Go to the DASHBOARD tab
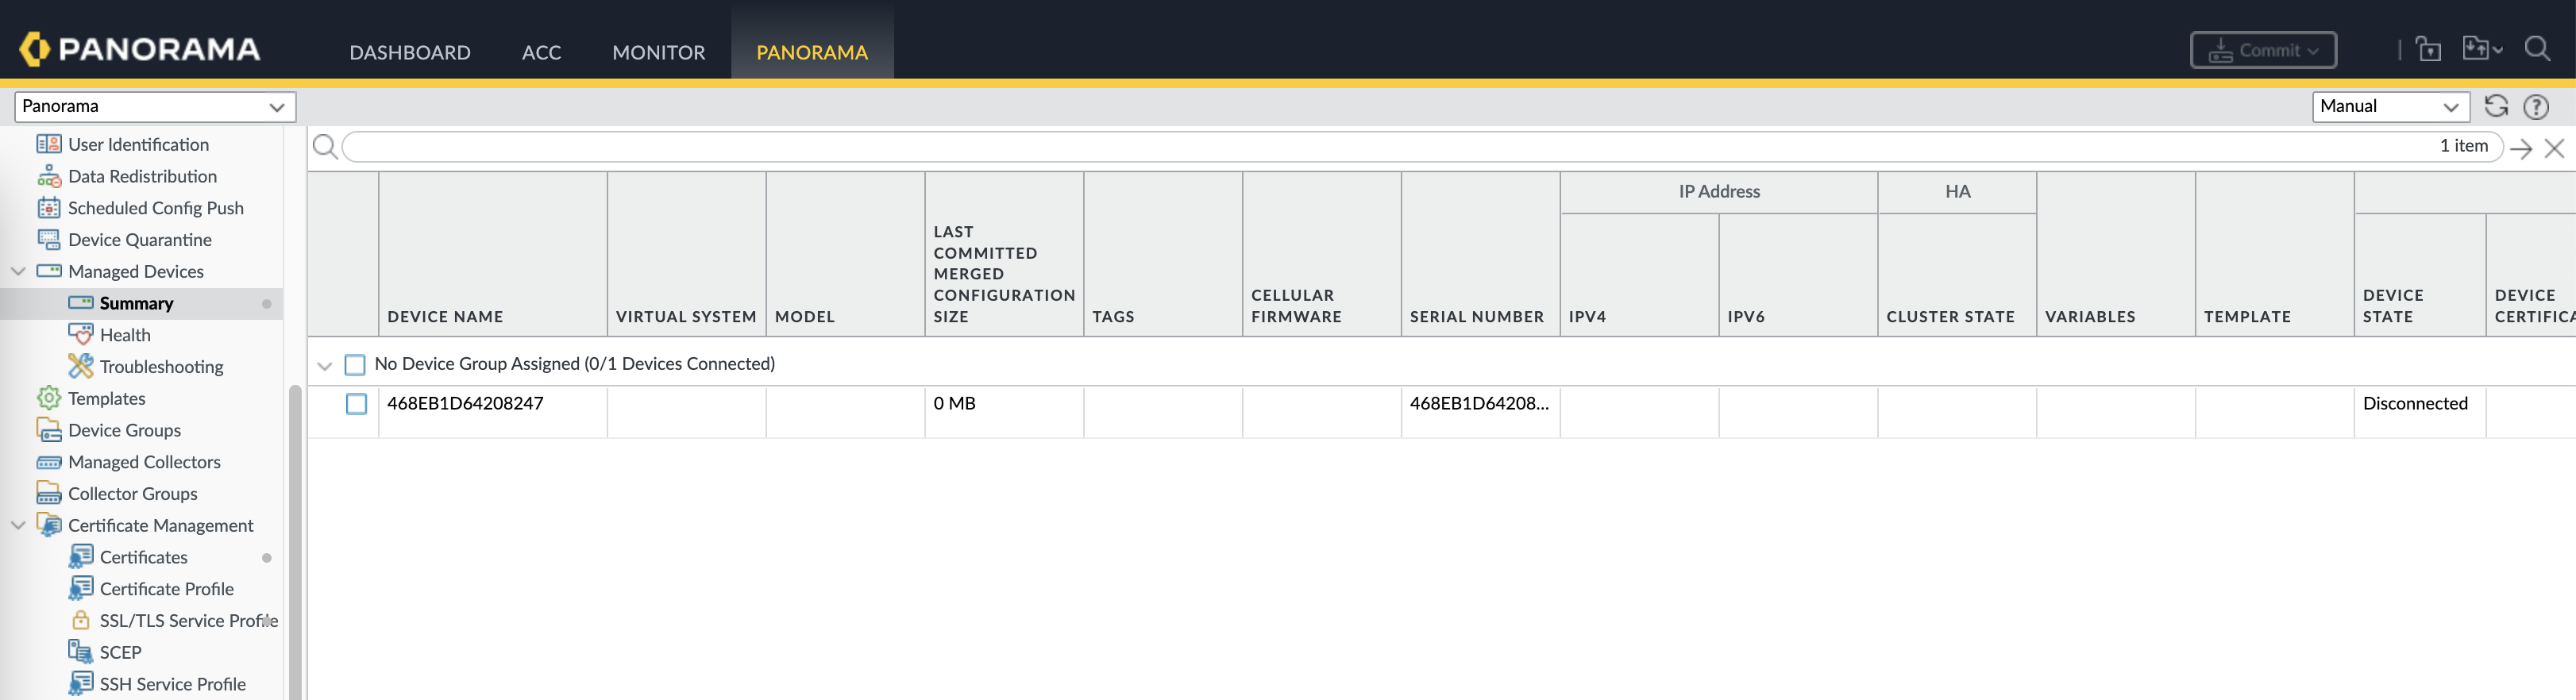The image size is (2576, 700). click(409, 52)
